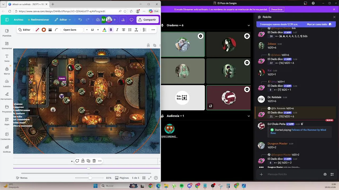339x190 pixels.
Task: Decrease font size with minus button
Action: pyautogui.click(x=87, y=30)
